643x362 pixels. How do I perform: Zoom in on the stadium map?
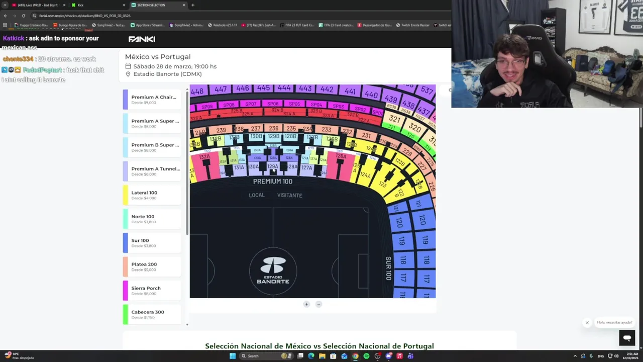point(306,304)
